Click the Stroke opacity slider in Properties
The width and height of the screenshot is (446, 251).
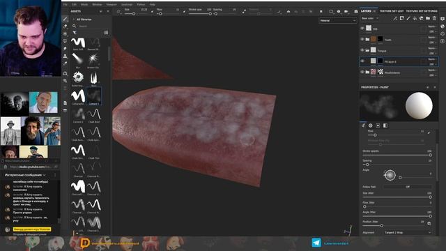[x=397, y=155]
